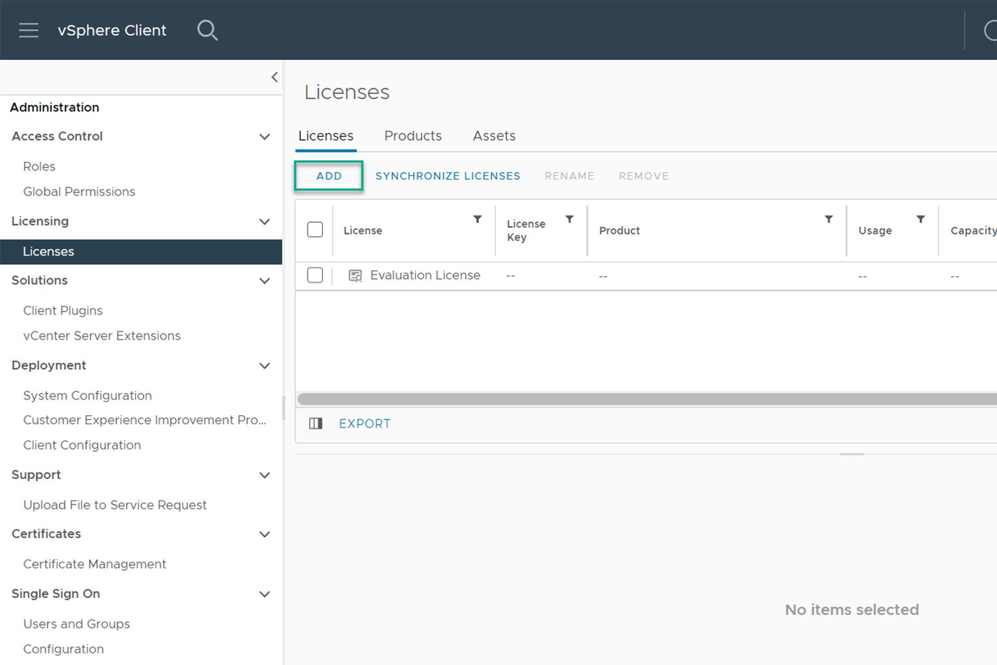
Task: Switch to the Licenses tab
Action: (x=326, y=136)
